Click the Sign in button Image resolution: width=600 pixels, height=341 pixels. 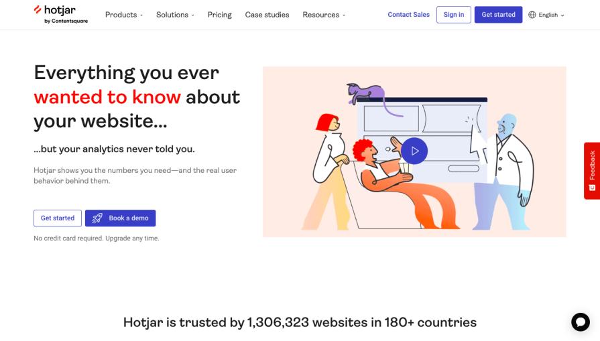(x=454, y=15)
